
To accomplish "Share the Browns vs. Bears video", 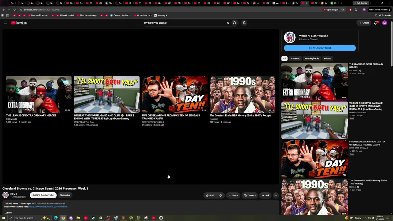I will point(233,196).
